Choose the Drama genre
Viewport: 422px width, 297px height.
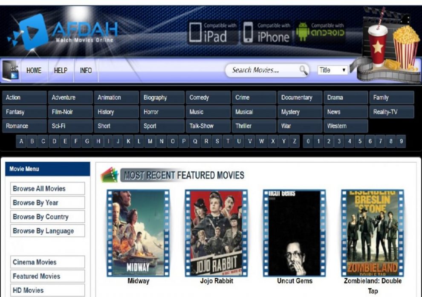346,98
